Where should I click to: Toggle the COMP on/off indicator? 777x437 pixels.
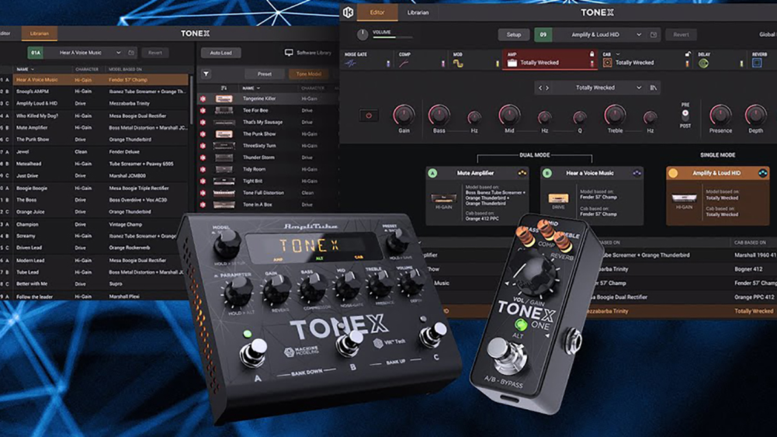[444, 63]
